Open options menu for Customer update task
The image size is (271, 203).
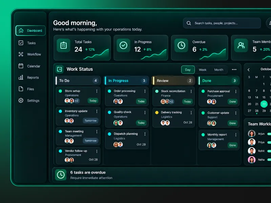(x=236, y=113)
